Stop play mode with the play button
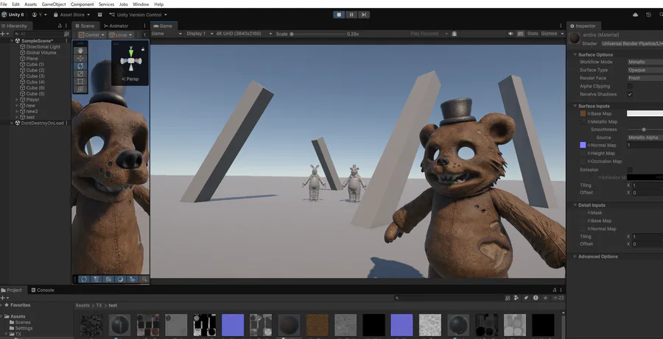 339,15
